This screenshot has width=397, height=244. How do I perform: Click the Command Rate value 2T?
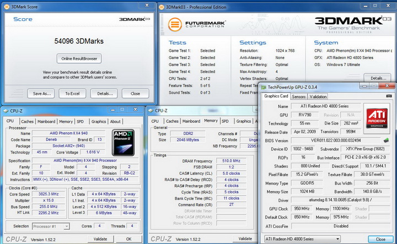point(231,204)
